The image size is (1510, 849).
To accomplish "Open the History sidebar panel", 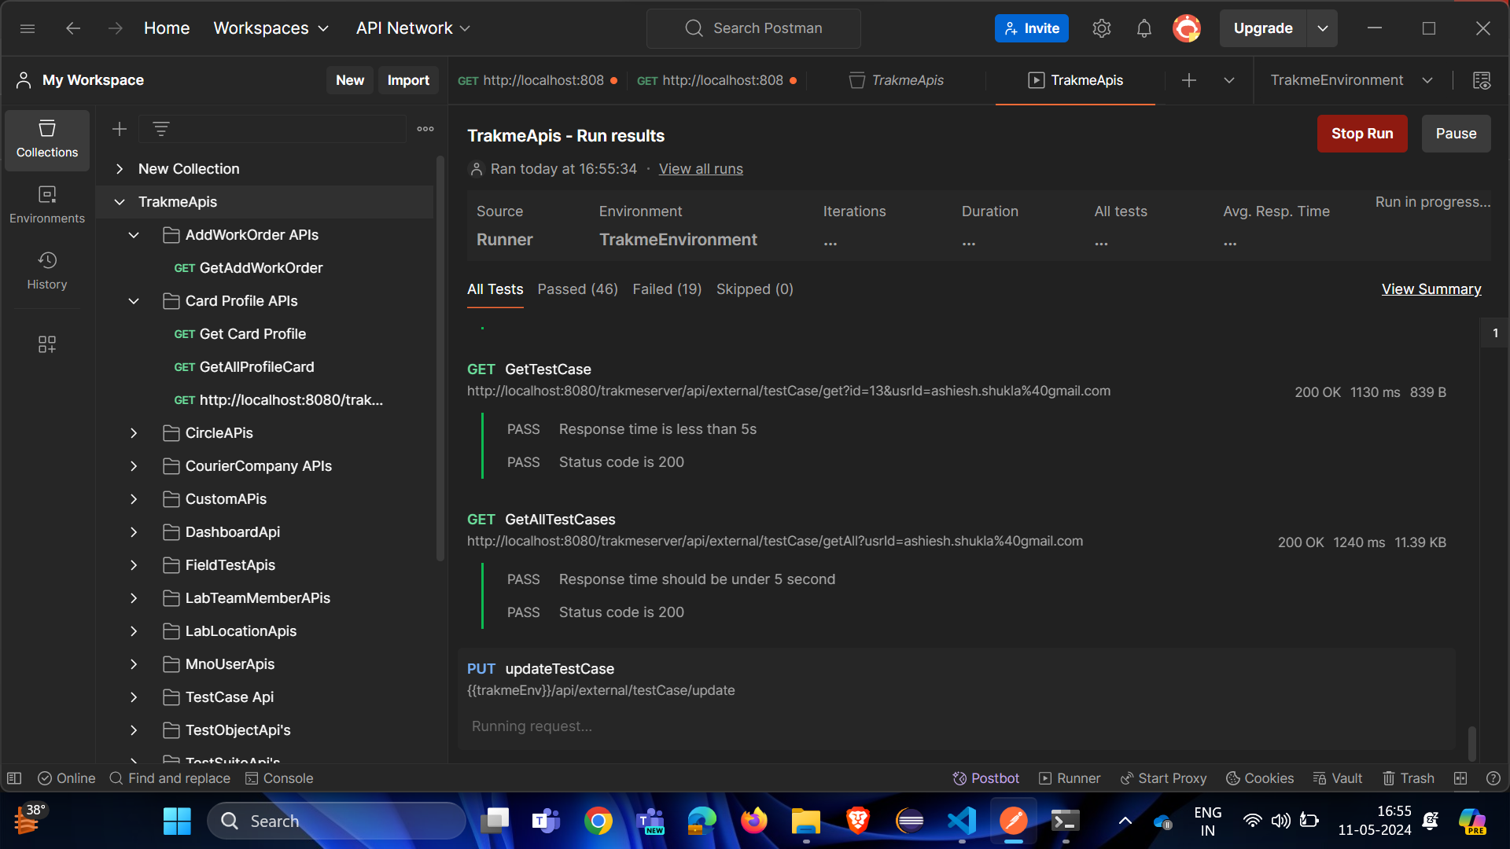I will [47, 272].
